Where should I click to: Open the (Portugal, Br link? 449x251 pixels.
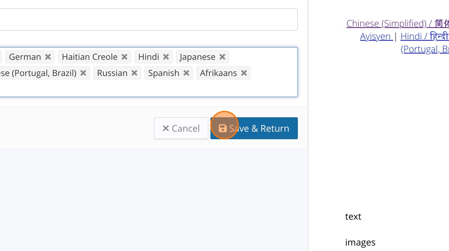(424, 49)
